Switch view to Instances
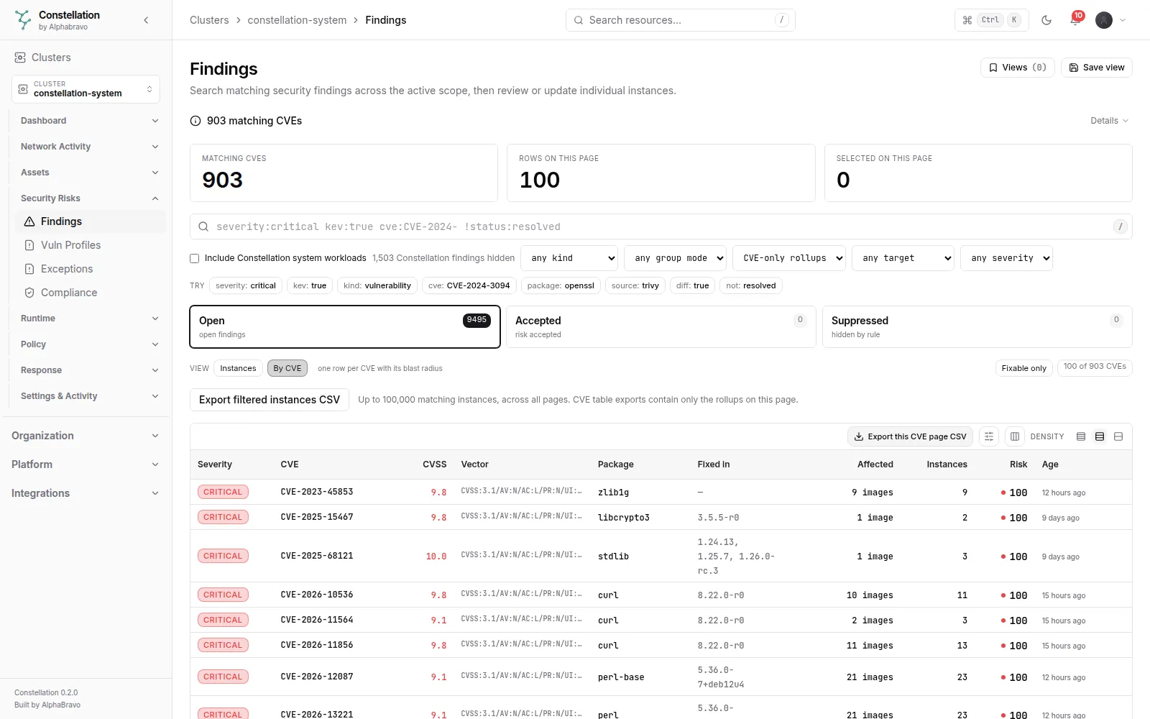The width and height of the screenshot is (1150, 719). (x=238, y=368)
